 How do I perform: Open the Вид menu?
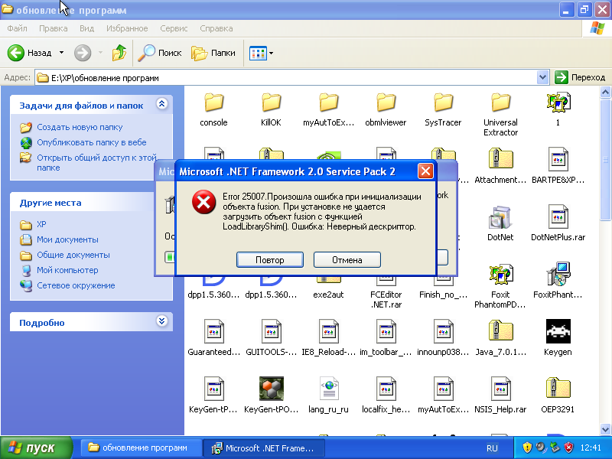(x=86, y=28)
